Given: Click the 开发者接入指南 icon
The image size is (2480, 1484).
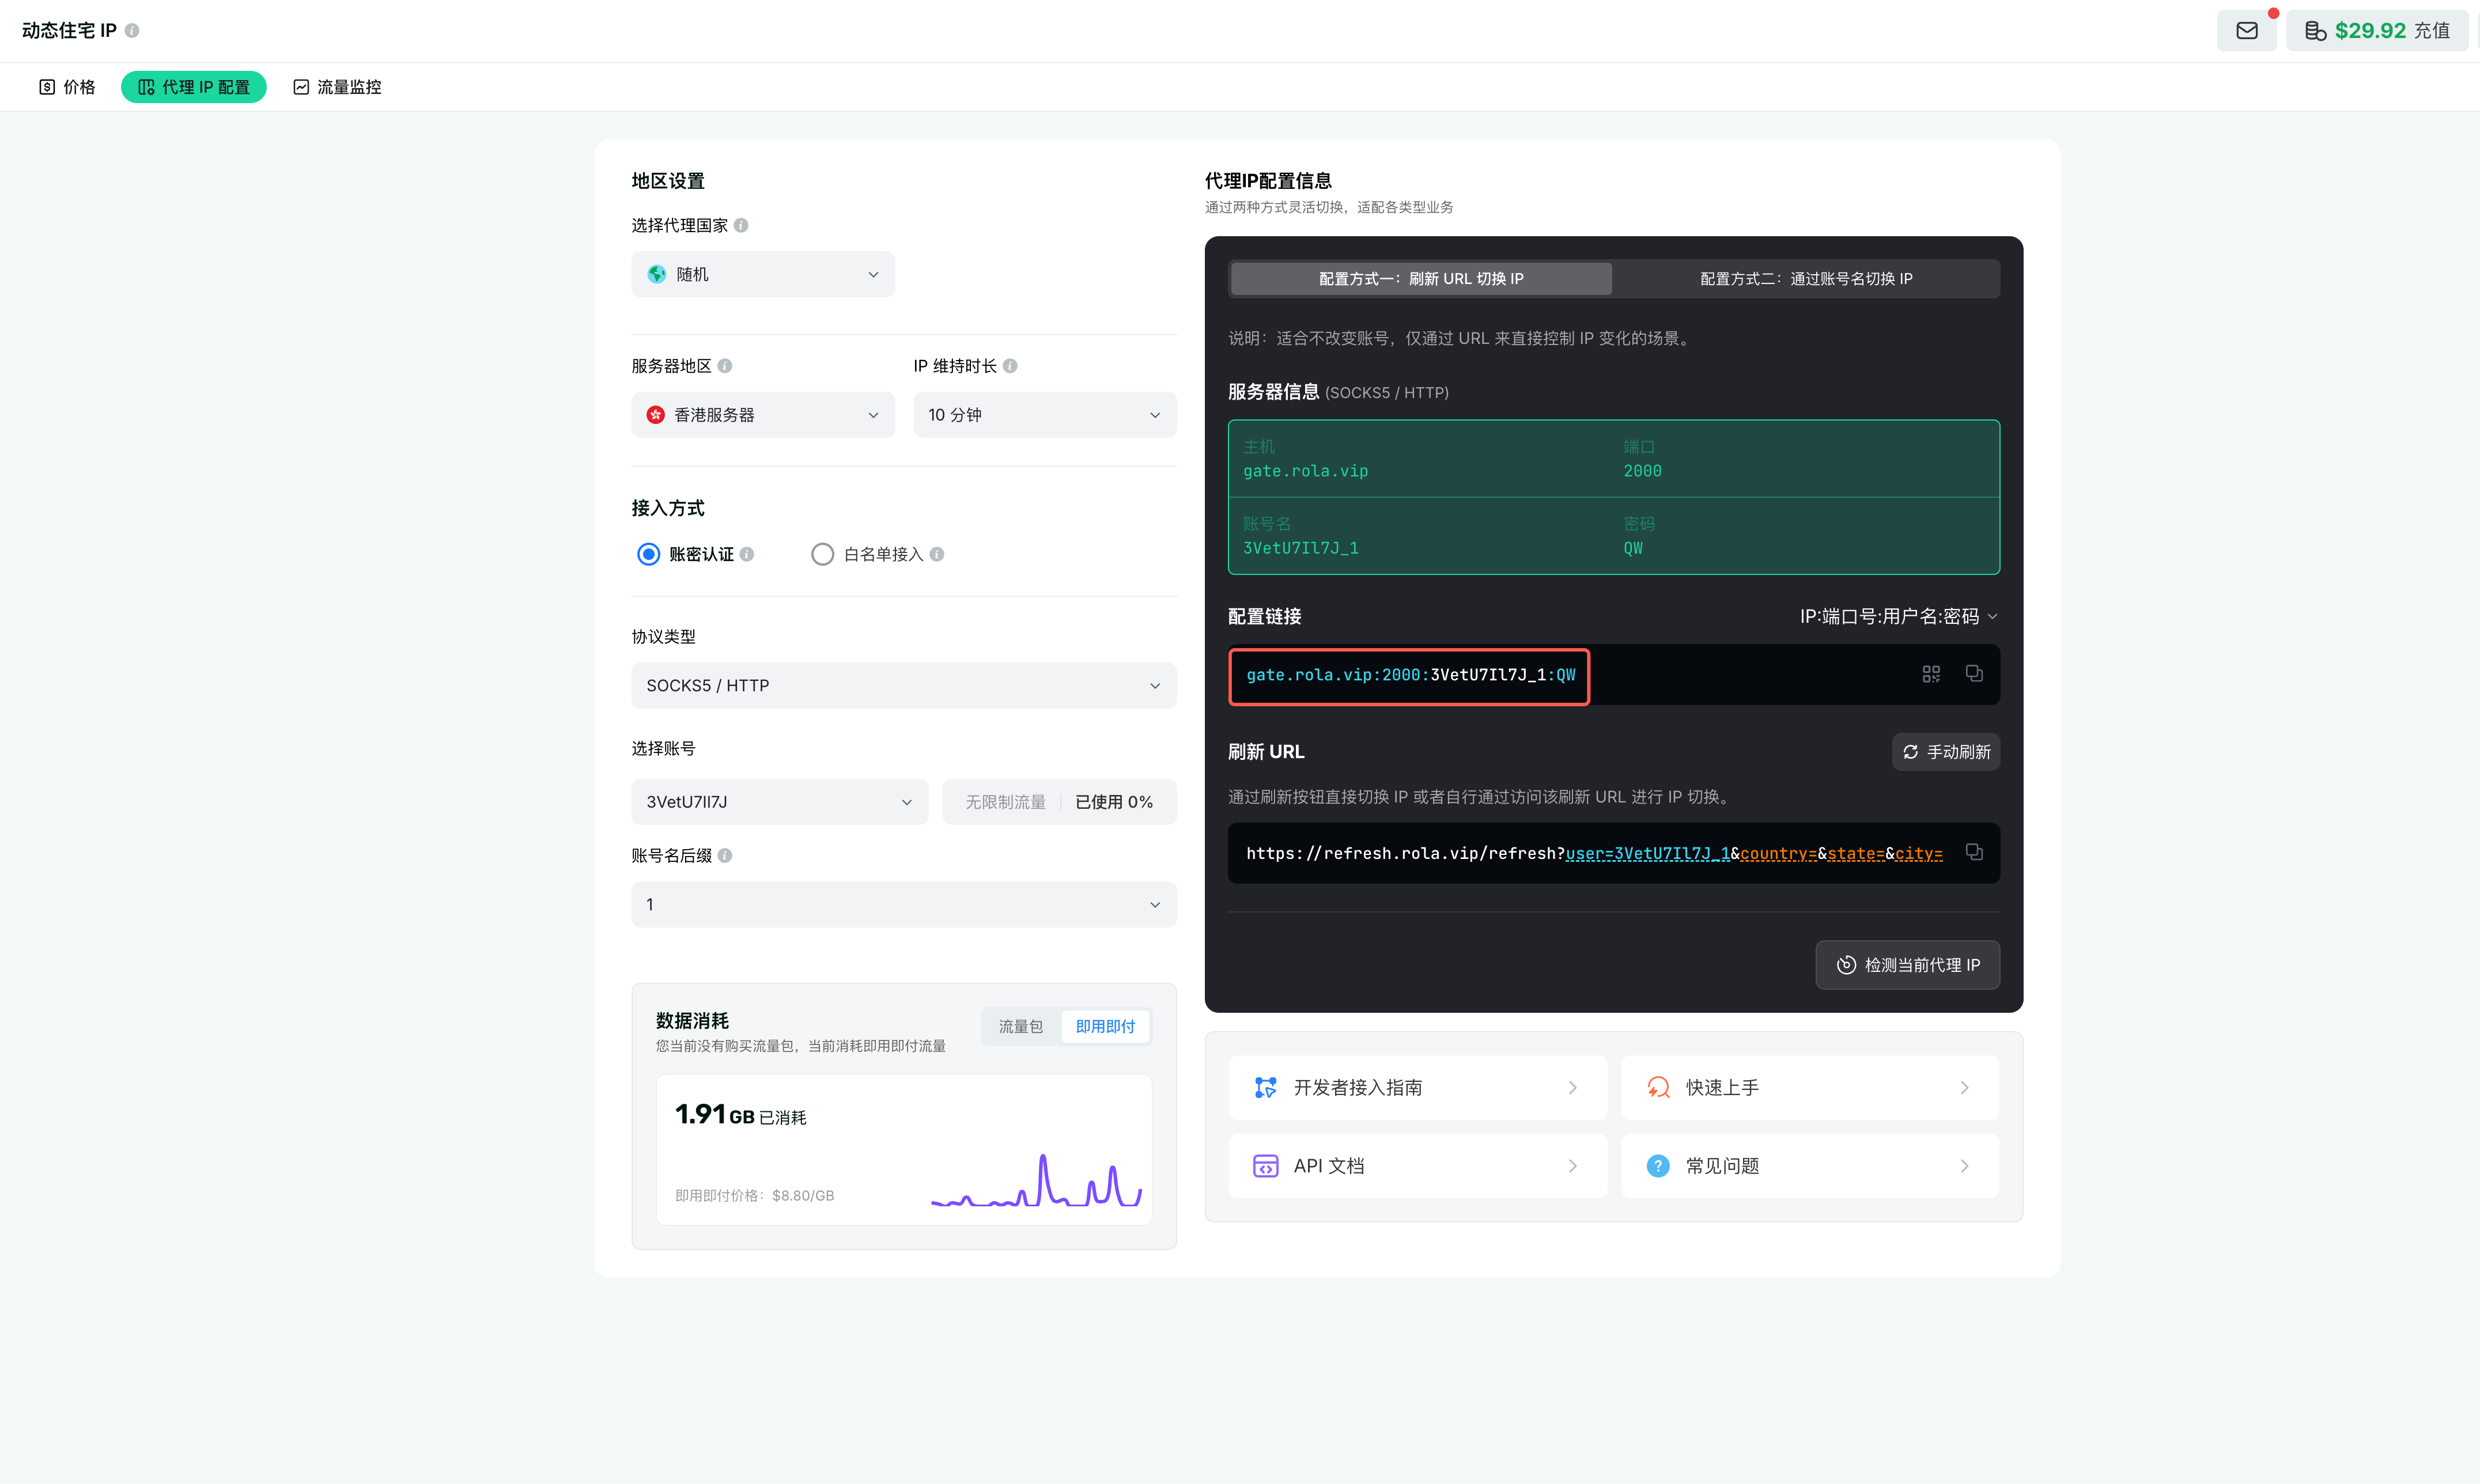Looking at the screenshot, I should 1266,1088.
